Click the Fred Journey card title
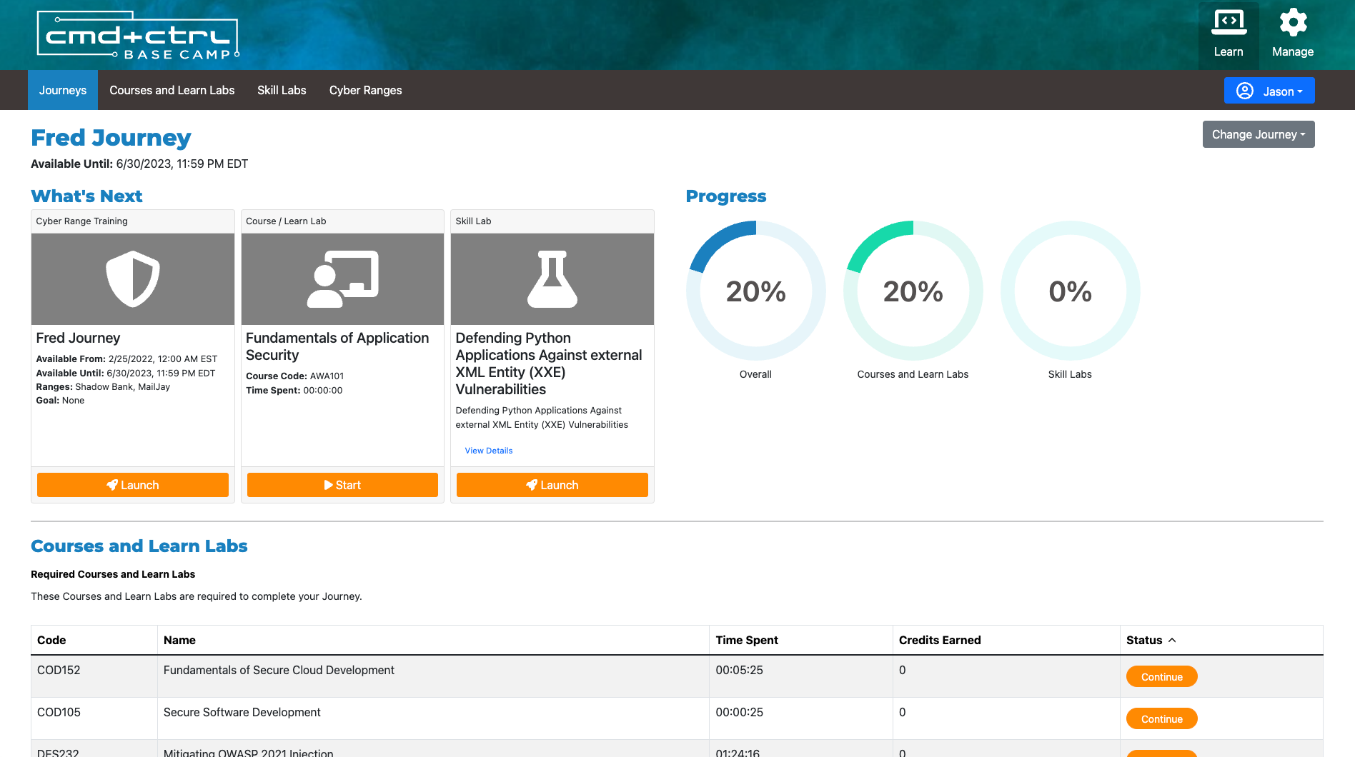 [x=78, y=338]
